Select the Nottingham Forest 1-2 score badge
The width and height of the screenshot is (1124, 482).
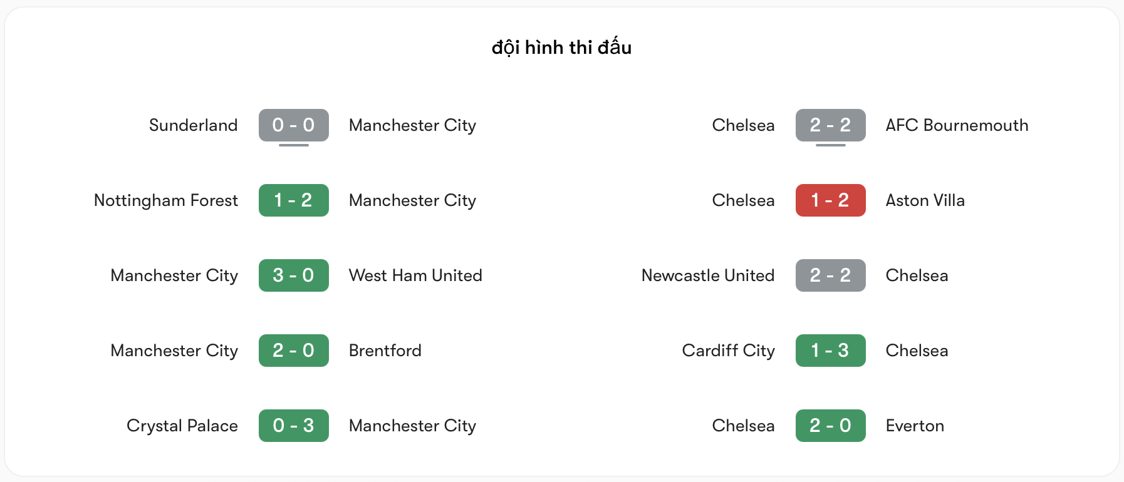click(293, 200)
